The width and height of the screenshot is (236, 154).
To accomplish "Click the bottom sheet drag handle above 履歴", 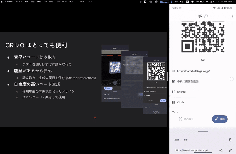I will pyautogui.click(x=203, y=131).
